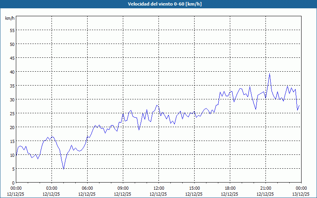Click the '13/12/25' date label
The width and height of the screenshot is (317, 198).
click(x=301, y=194)
